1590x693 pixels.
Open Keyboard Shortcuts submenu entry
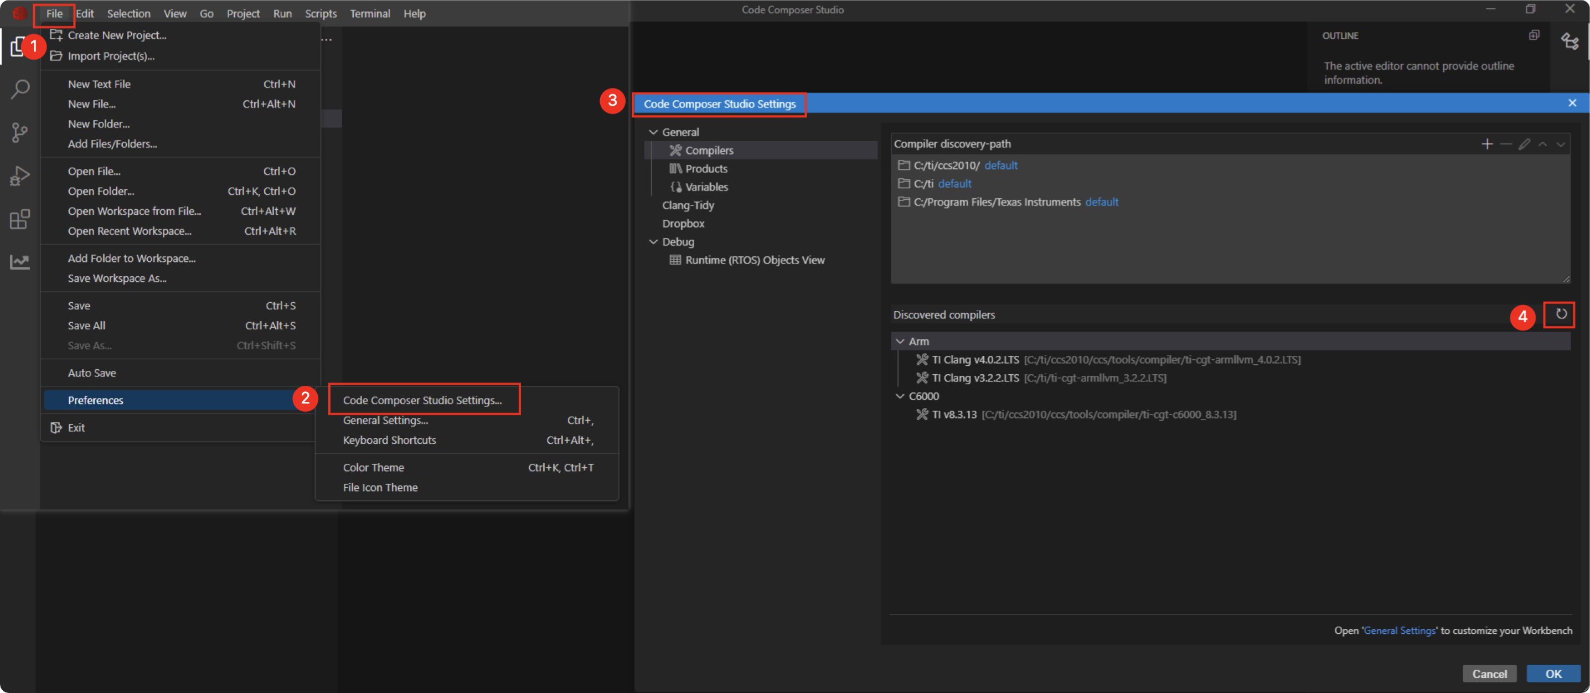point(467,440)
